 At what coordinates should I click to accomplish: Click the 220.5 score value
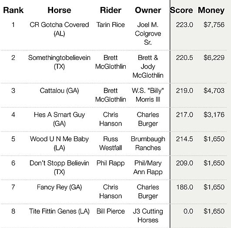(184, 58)
